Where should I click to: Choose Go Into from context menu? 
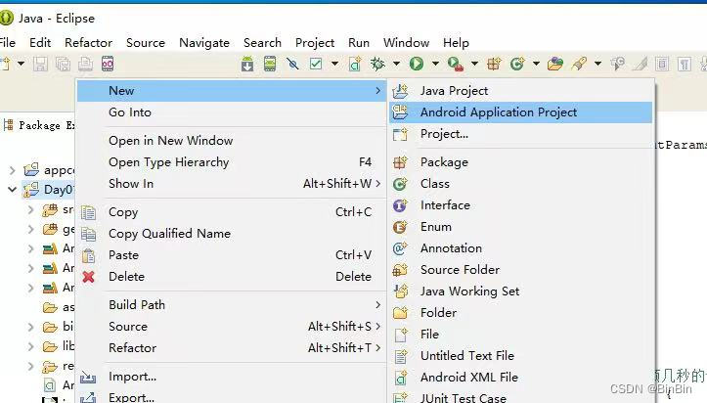coord(232,112)
